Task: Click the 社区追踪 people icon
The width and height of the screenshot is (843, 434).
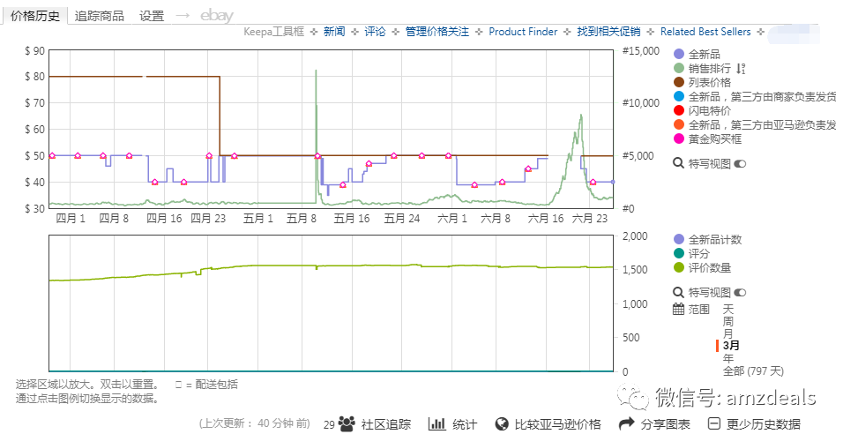Action: 347,423
